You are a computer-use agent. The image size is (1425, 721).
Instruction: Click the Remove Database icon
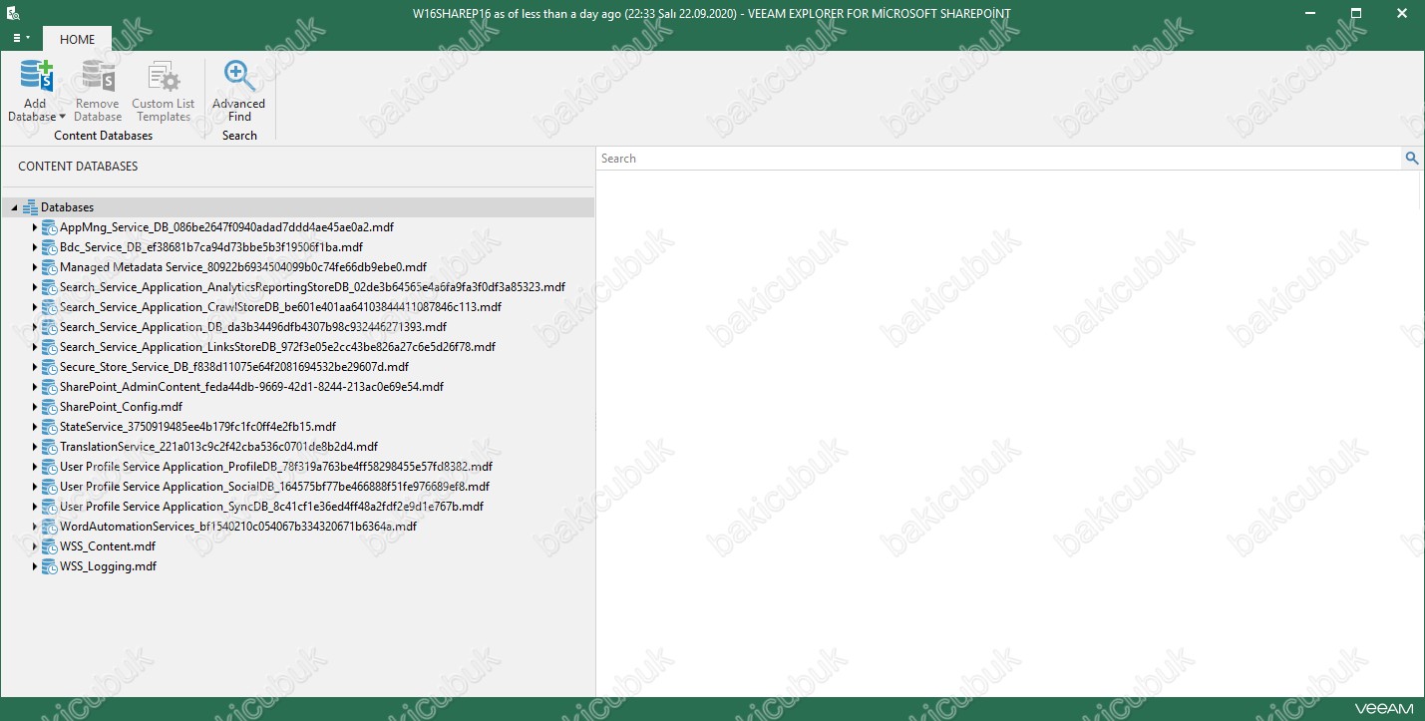pos(98,77)
